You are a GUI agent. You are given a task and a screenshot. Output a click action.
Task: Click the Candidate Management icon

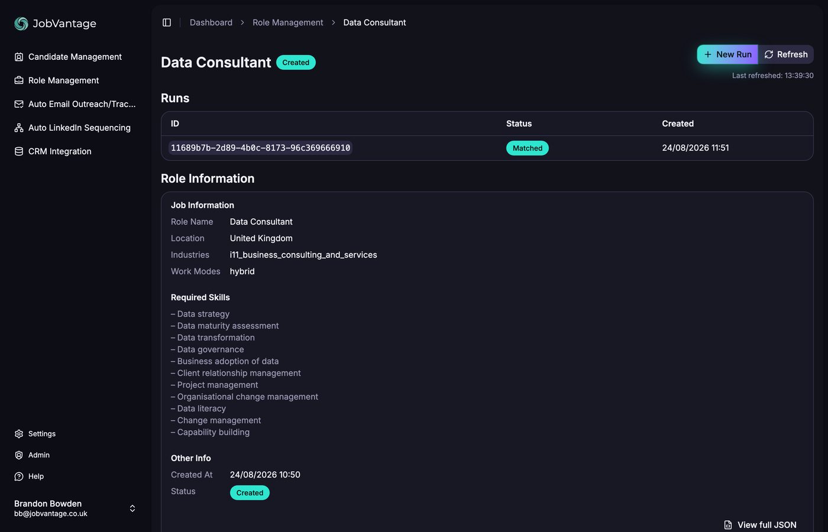(19, 57)
